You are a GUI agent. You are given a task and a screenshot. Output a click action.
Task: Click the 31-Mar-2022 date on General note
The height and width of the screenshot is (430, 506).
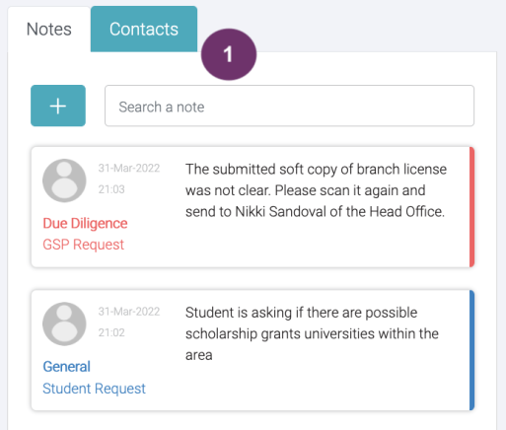point(129,312)
